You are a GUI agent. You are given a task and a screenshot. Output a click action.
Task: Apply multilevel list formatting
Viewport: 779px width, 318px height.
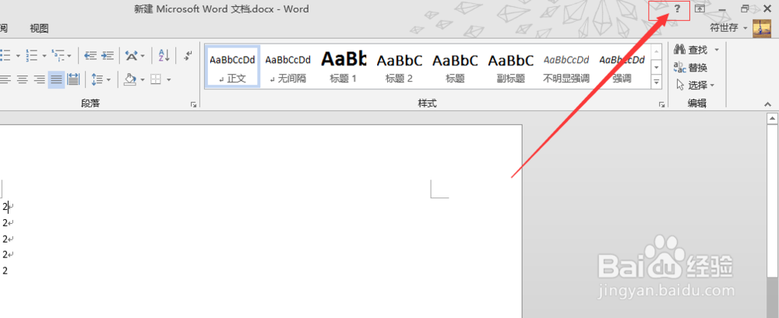(x=58, y=55)
